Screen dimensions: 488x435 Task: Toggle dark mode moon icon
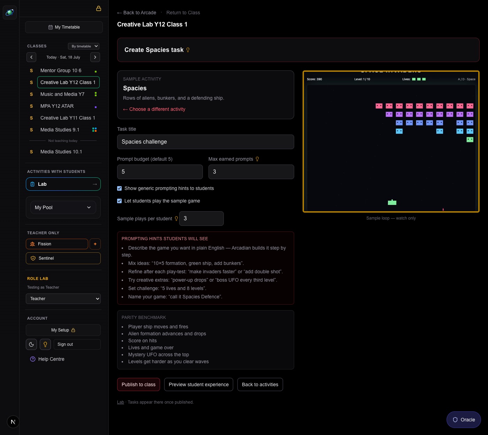coord(31,344)
